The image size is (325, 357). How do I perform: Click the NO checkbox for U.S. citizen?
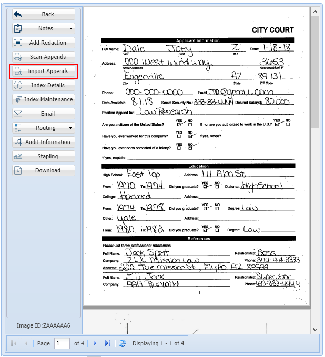(190, 124)
